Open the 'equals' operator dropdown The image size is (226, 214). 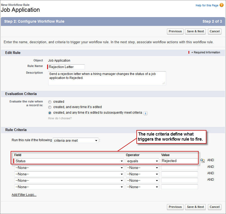142,161
